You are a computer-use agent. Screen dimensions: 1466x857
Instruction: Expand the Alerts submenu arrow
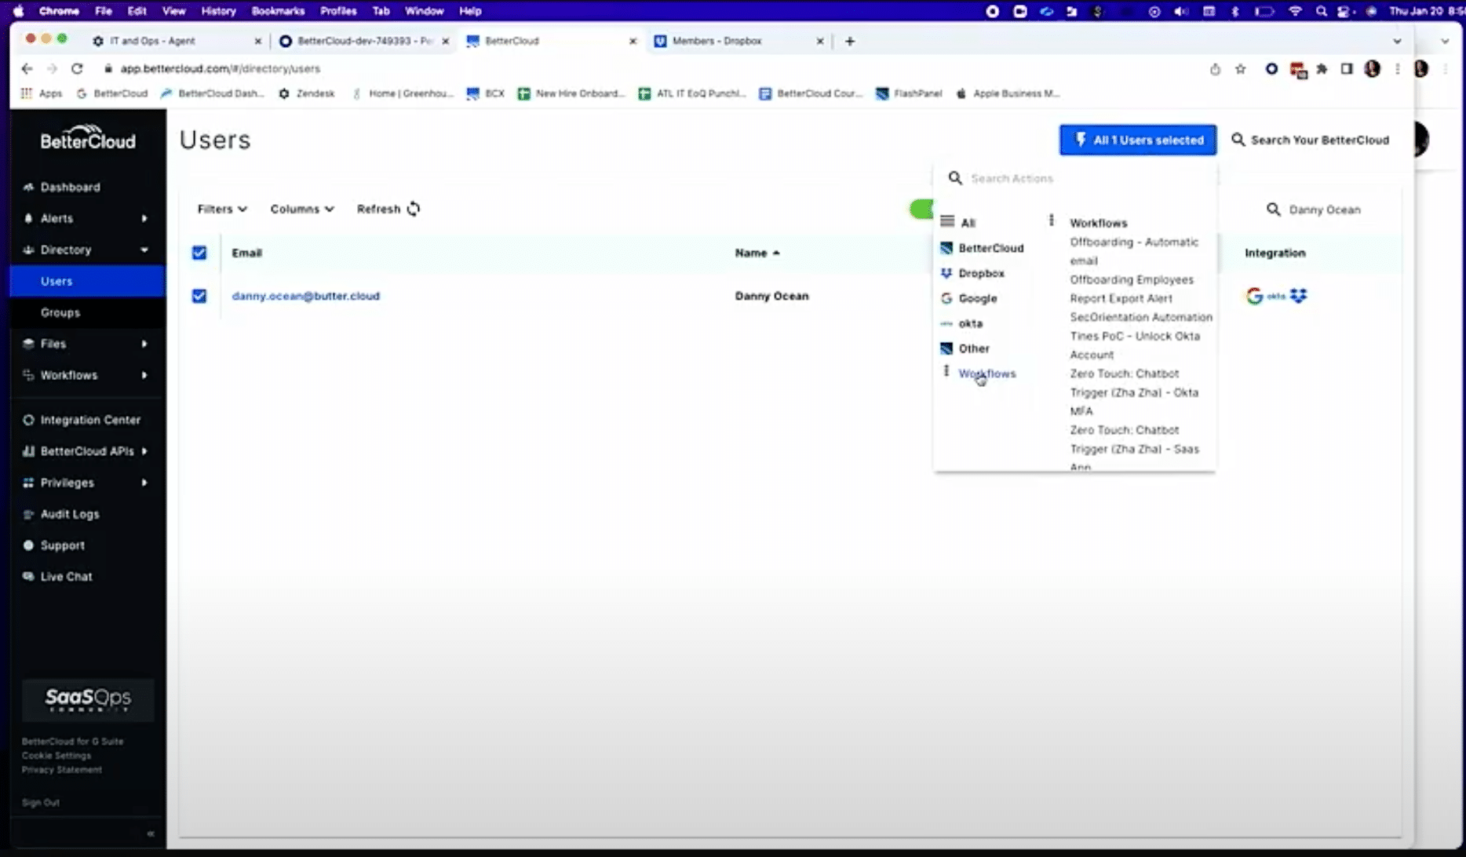click(144, 218)
